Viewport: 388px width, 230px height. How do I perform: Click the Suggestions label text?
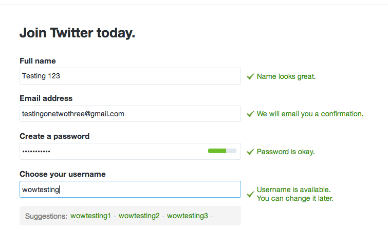click(46, 216)
